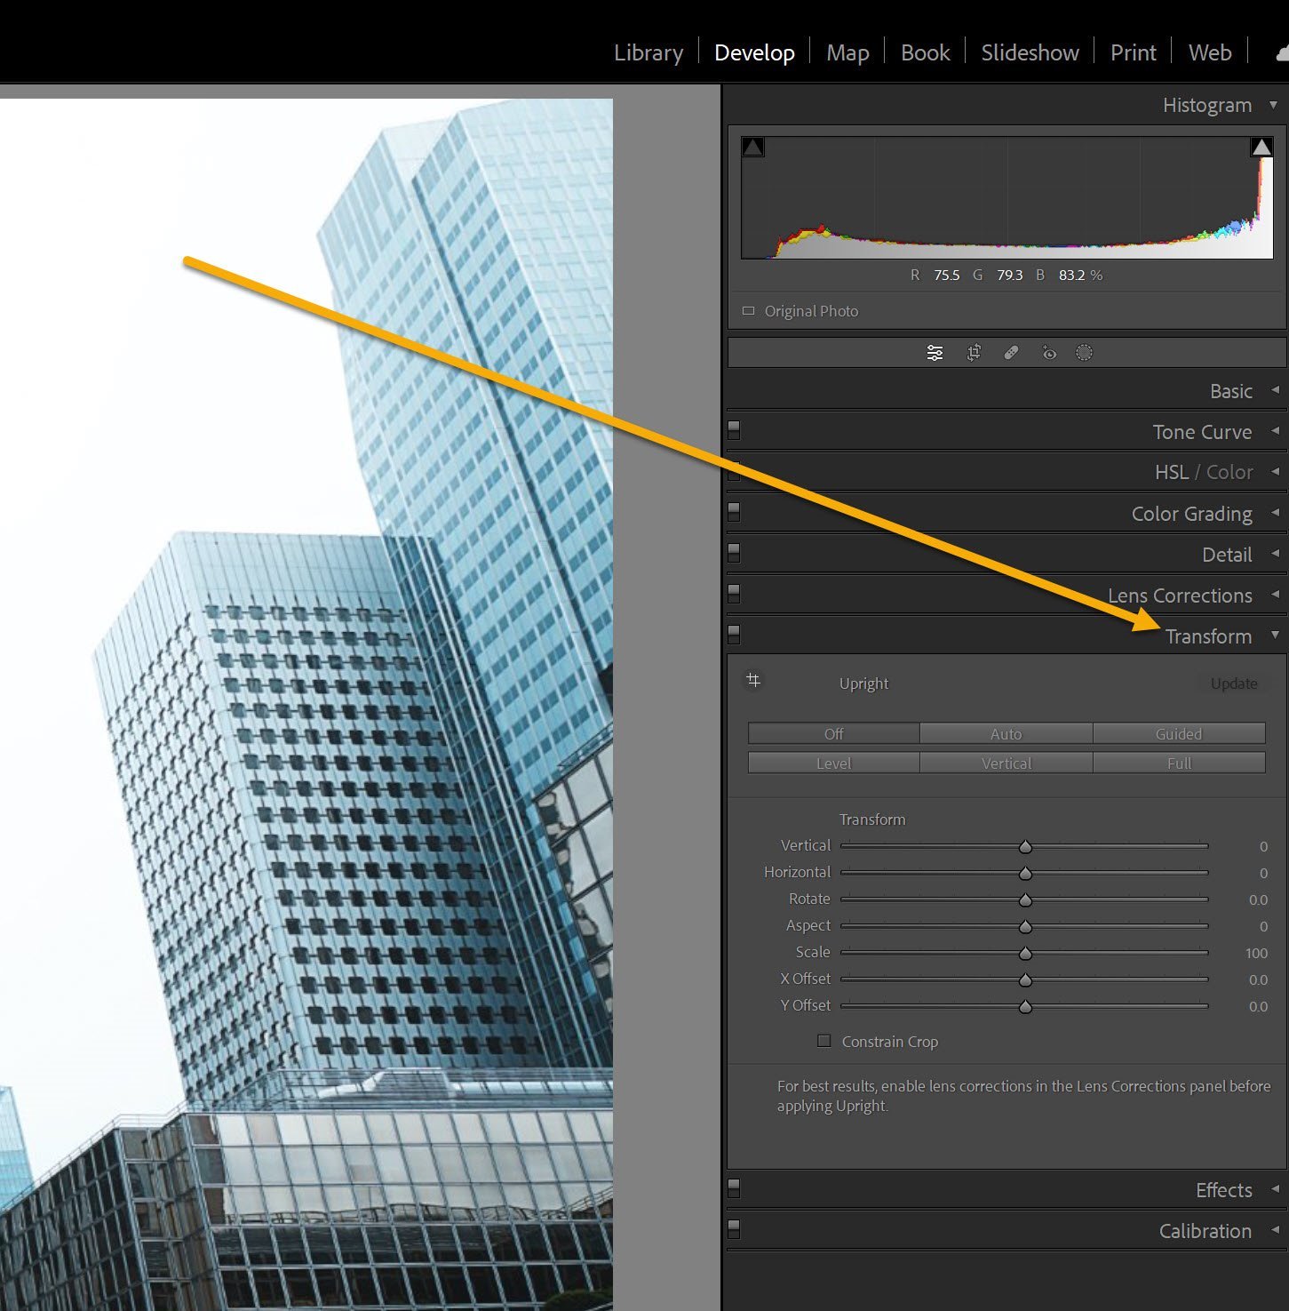Open the Slideshow module
This screenshot has height=1311, width=1289.
coord(1029,52)
